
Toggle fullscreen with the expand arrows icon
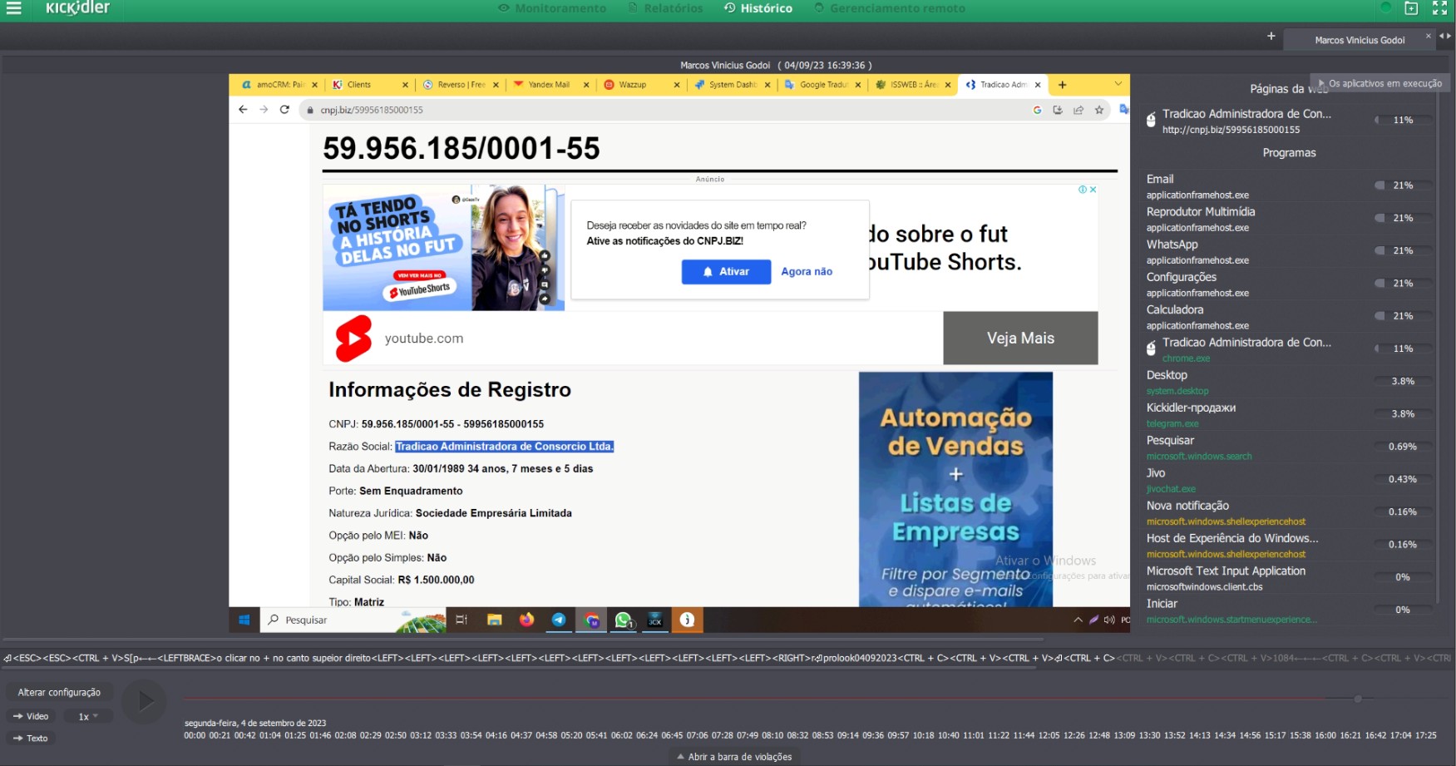[x=1440, y=7]
